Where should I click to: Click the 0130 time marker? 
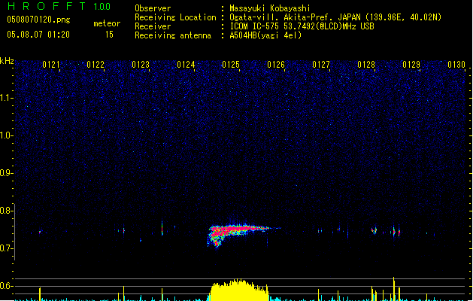[x=456, y=65]
